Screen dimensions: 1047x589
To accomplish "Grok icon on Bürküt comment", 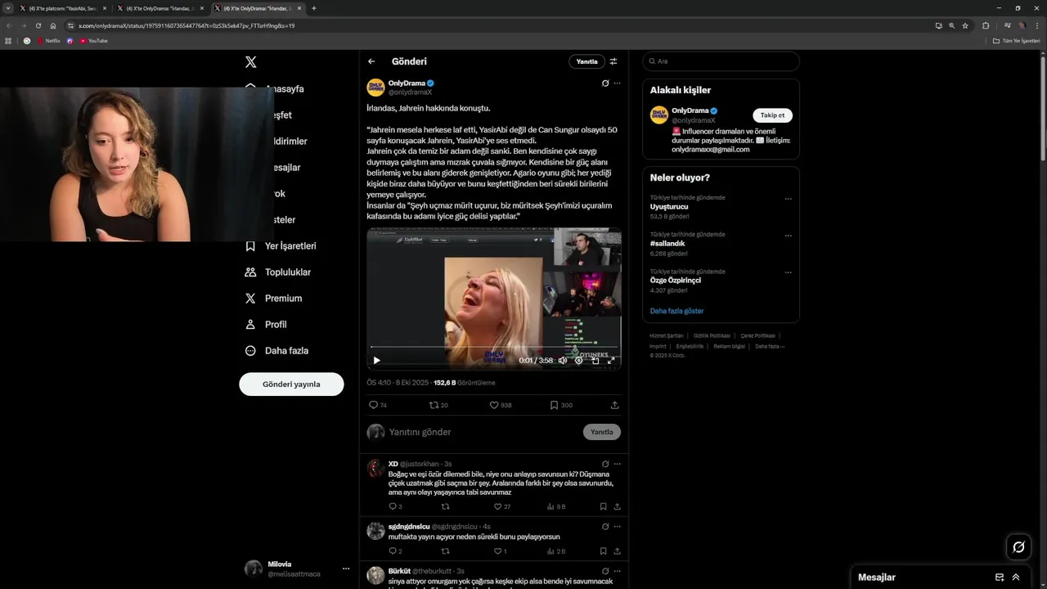I will [605, 571].
